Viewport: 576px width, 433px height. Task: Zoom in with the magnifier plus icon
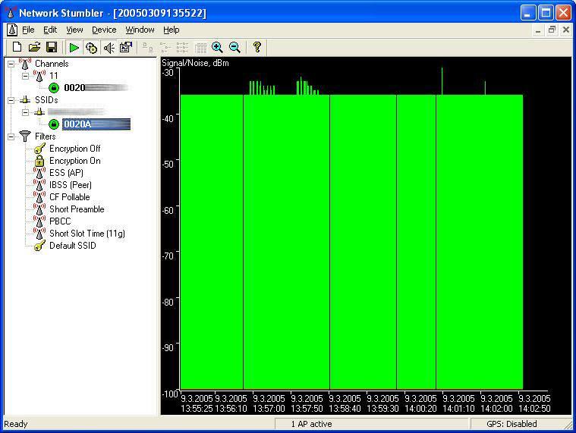(x=218, y=47)
